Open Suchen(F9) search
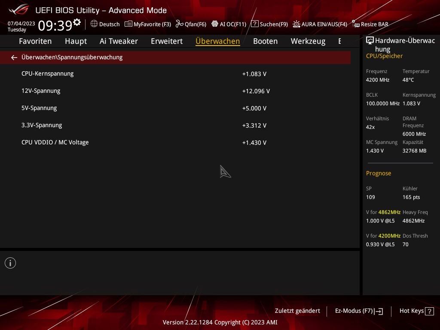440x330 pixels. pos(274,24)
